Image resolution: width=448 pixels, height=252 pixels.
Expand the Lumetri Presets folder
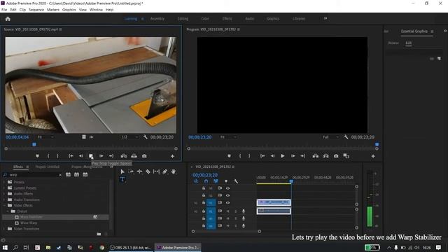tap(4, 188)
